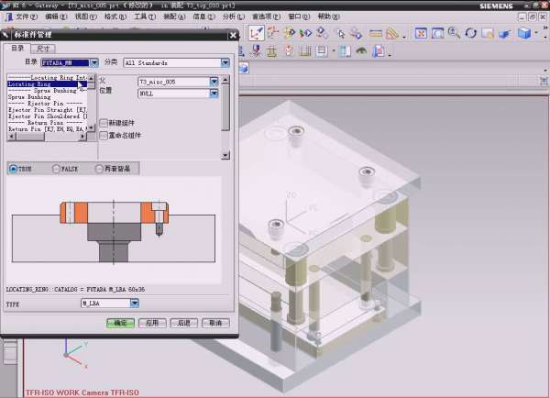This screenshot has width=550, height=398.
Task: Click the 取消 cancel button
Action: click(214, 323)
